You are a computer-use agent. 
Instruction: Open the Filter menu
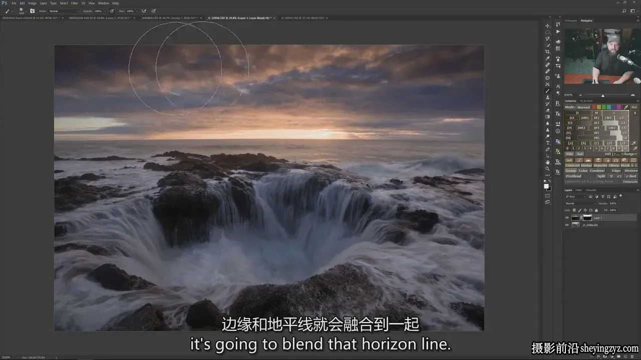point(74,3)
